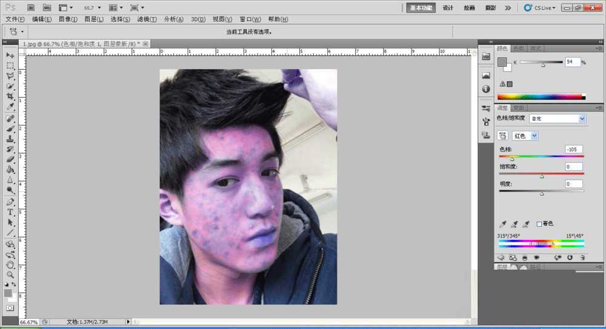Select the Horizontal Type tool
This screenshot has height=329, width=606.
point(10,212)
